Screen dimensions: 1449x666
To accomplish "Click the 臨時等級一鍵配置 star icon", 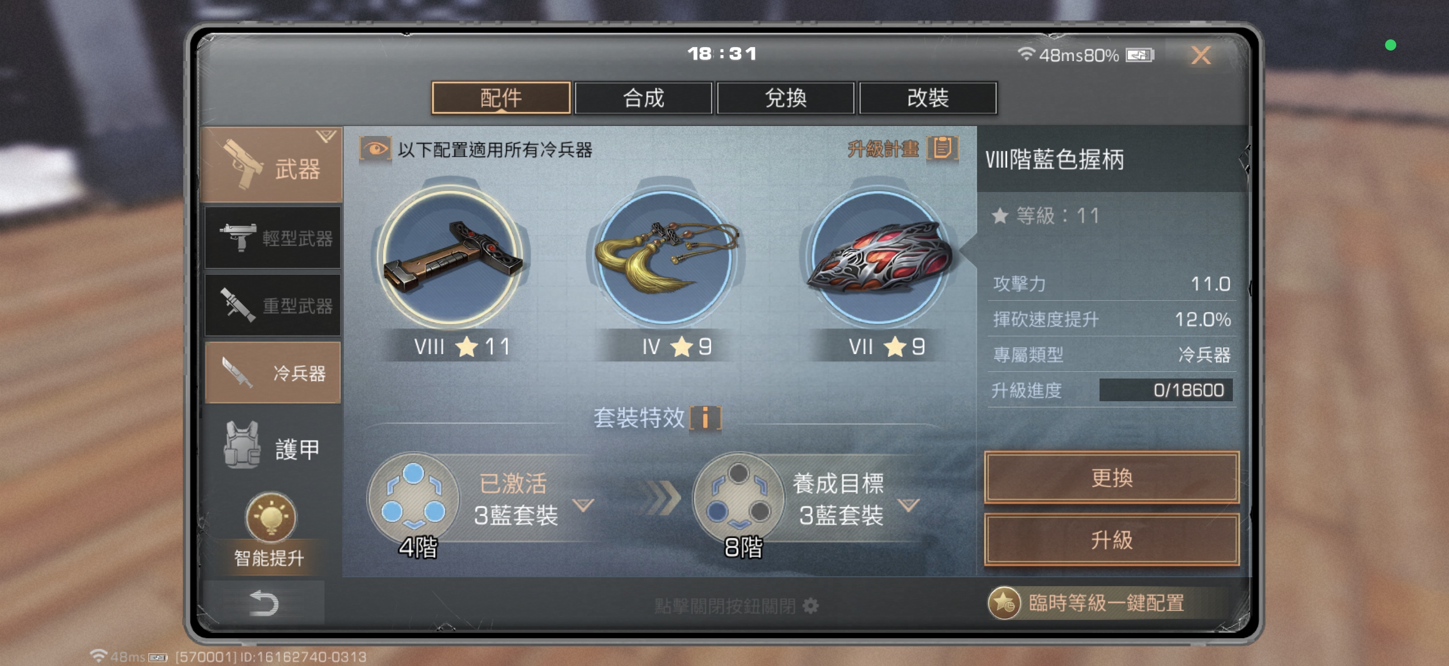I will [1003, 603].
